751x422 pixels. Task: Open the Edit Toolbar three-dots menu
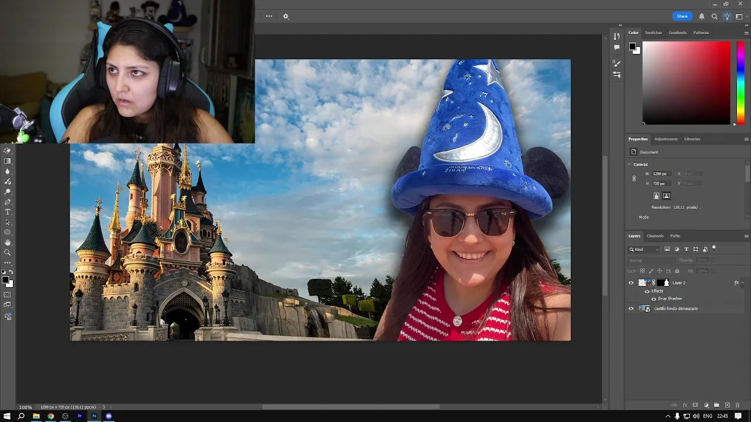pyautogui.click(x=8, y=263)
